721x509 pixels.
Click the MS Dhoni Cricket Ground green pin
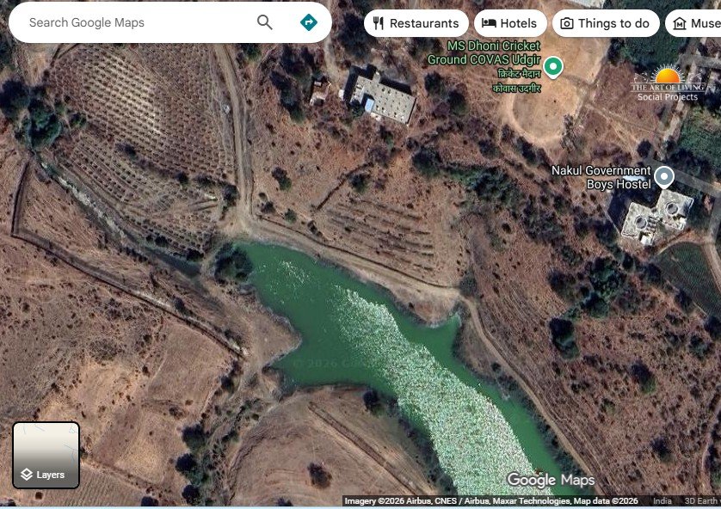[553, 67]
